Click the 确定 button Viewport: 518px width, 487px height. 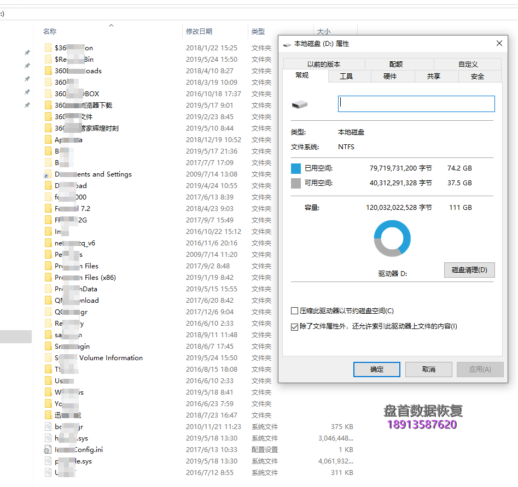coord(376,369)
